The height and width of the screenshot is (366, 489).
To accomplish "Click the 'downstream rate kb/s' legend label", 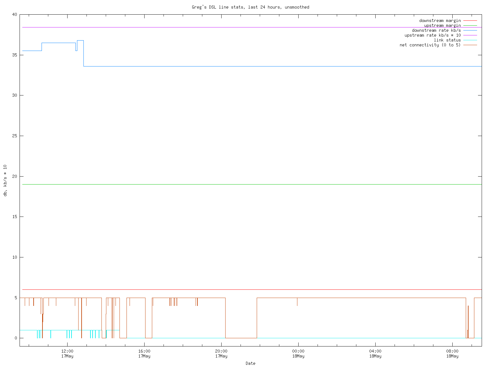I will (x=436, y=30).
